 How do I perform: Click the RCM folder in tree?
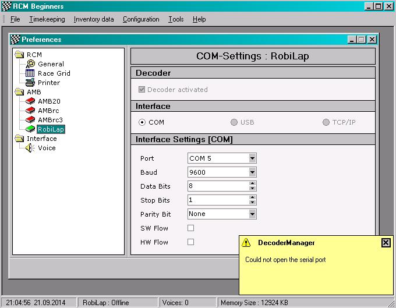pos(20,55)
